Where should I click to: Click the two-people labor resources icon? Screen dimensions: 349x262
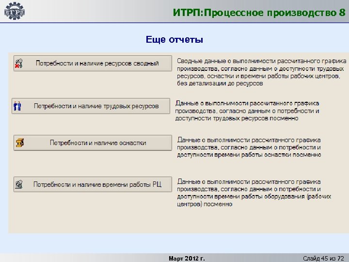point(17,106)
